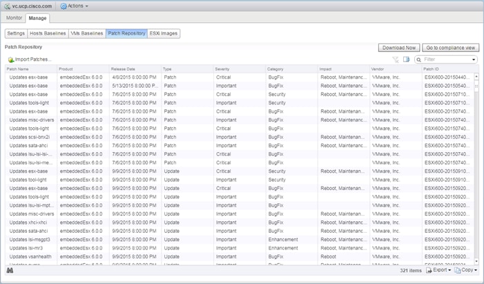Click the scroll up arrow of the table
This screenshot has height=284, width=484.
tap(476, 76)
